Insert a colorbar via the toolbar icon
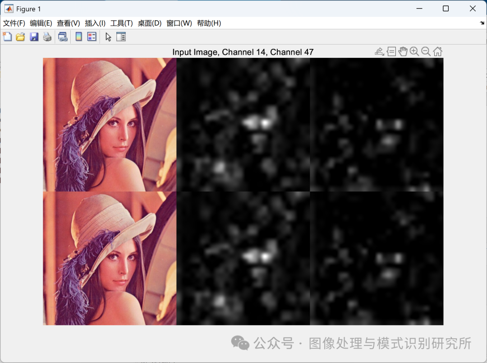Viewport: 487px width, 363px height. click(78, 37)
